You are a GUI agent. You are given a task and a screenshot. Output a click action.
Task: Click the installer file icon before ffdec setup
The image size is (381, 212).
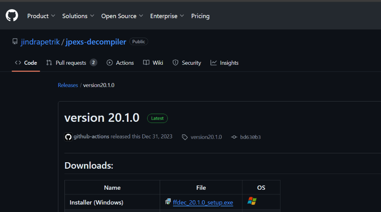[168, 201]
